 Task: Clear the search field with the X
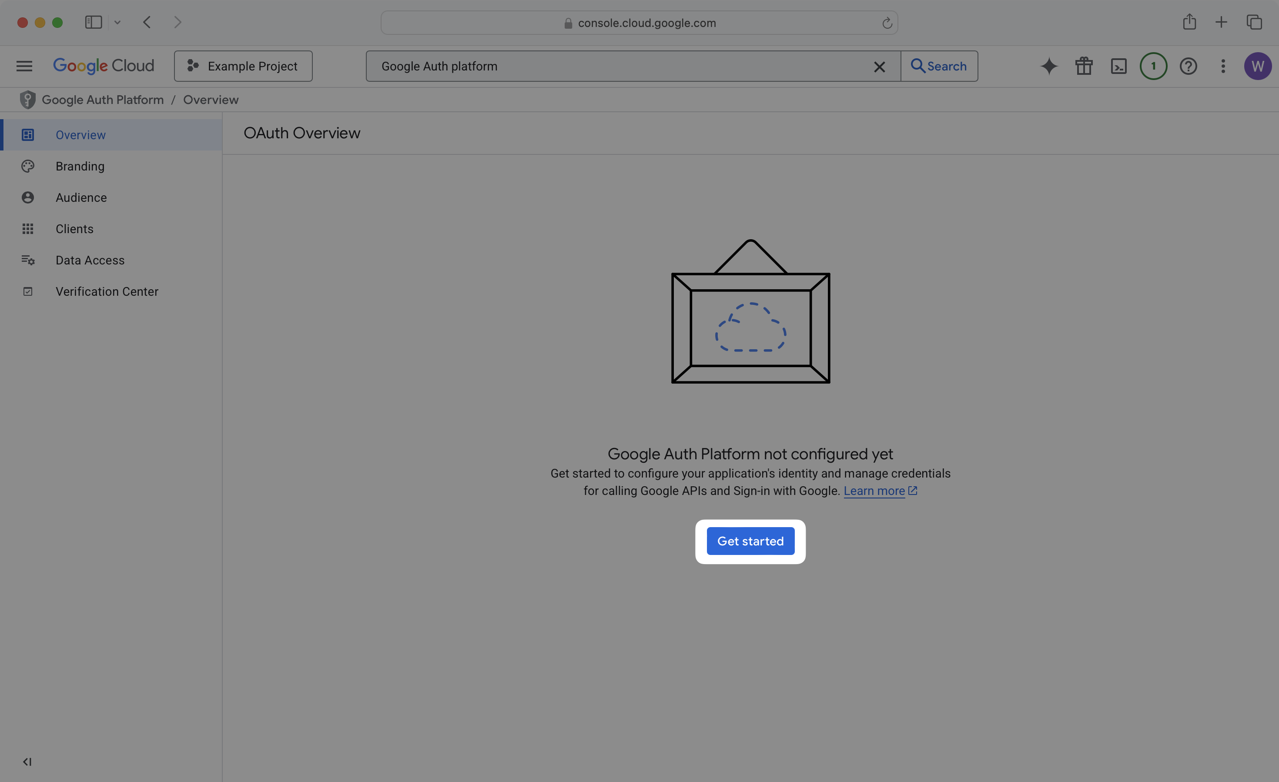[x=880, y=66]
